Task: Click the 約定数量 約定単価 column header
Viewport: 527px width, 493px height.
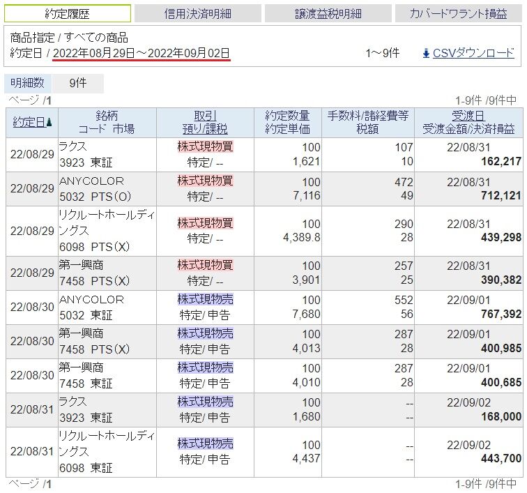Action: click(x=288, y=123)
